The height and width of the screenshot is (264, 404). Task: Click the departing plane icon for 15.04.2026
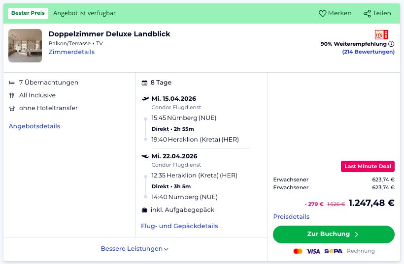click(x=145, y=98)
